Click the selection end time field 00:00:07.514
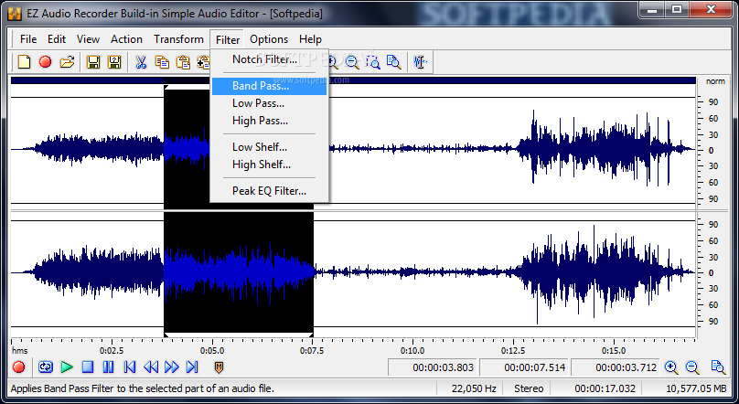 [x=524, y=367]
